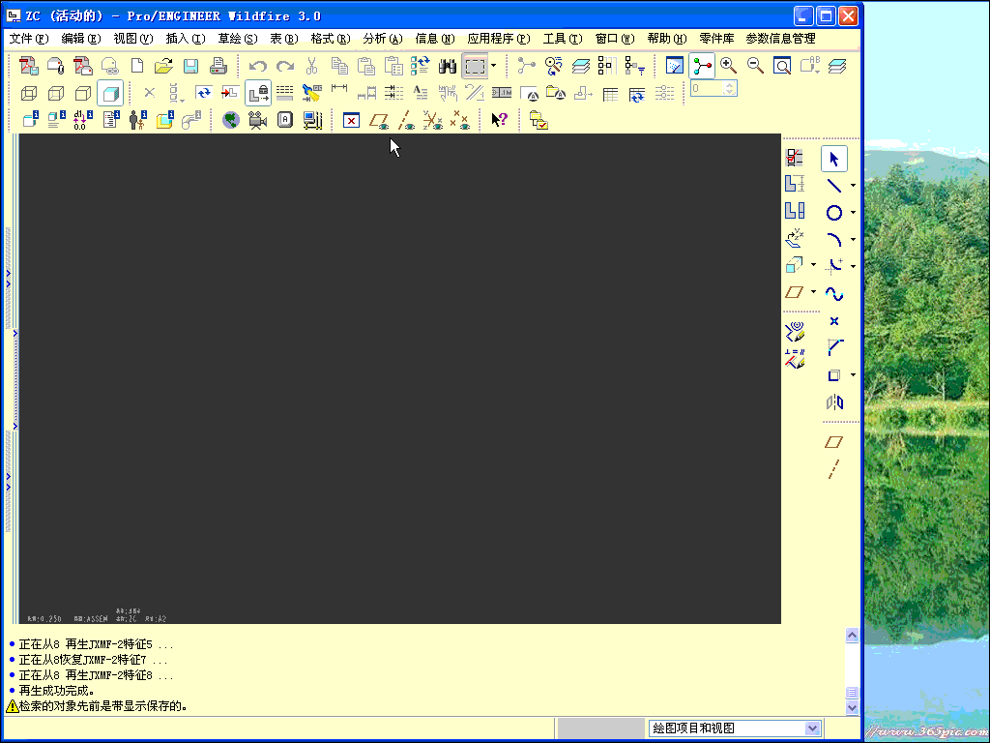Click the Undo arrow icon
990x743 pixels.
257,66
